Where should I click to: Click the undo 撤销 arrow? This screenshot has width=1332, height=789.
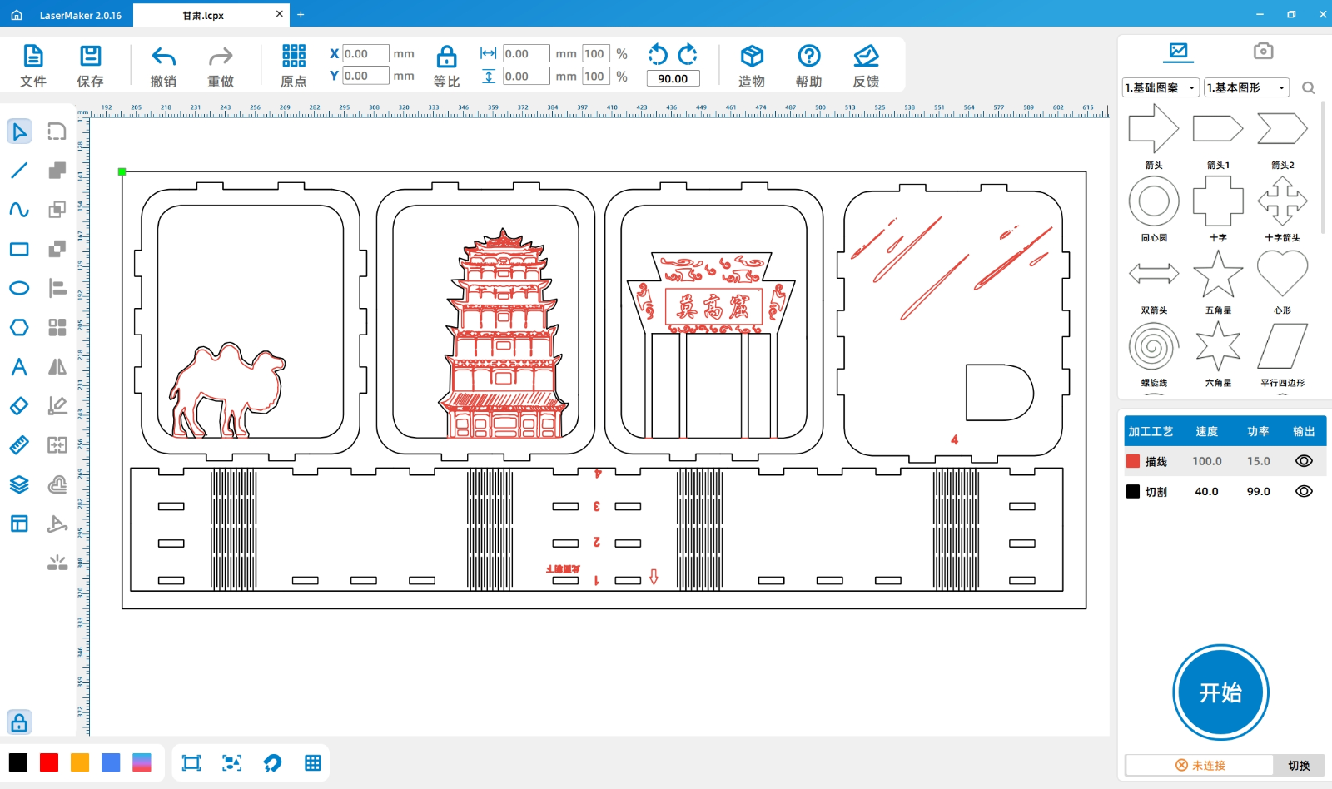[163, 57]
